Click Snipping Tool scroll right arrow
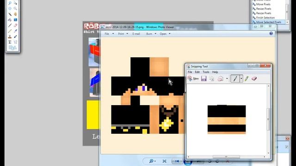 point(265,157)
